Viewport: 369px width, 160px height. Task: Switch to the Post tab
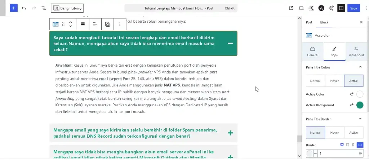[309, 22]
